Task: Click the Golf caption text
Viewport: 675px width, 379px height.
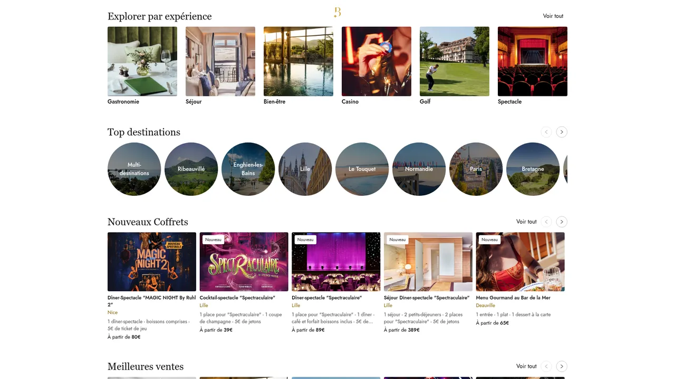Action: coord(425,102)
